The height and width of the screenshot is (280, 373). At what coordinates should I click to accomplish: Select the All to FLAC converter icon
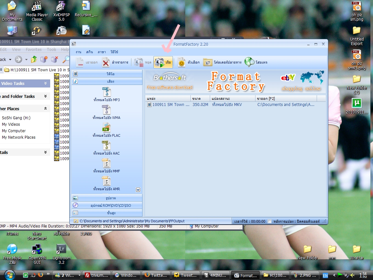click(x=107, y=127)
